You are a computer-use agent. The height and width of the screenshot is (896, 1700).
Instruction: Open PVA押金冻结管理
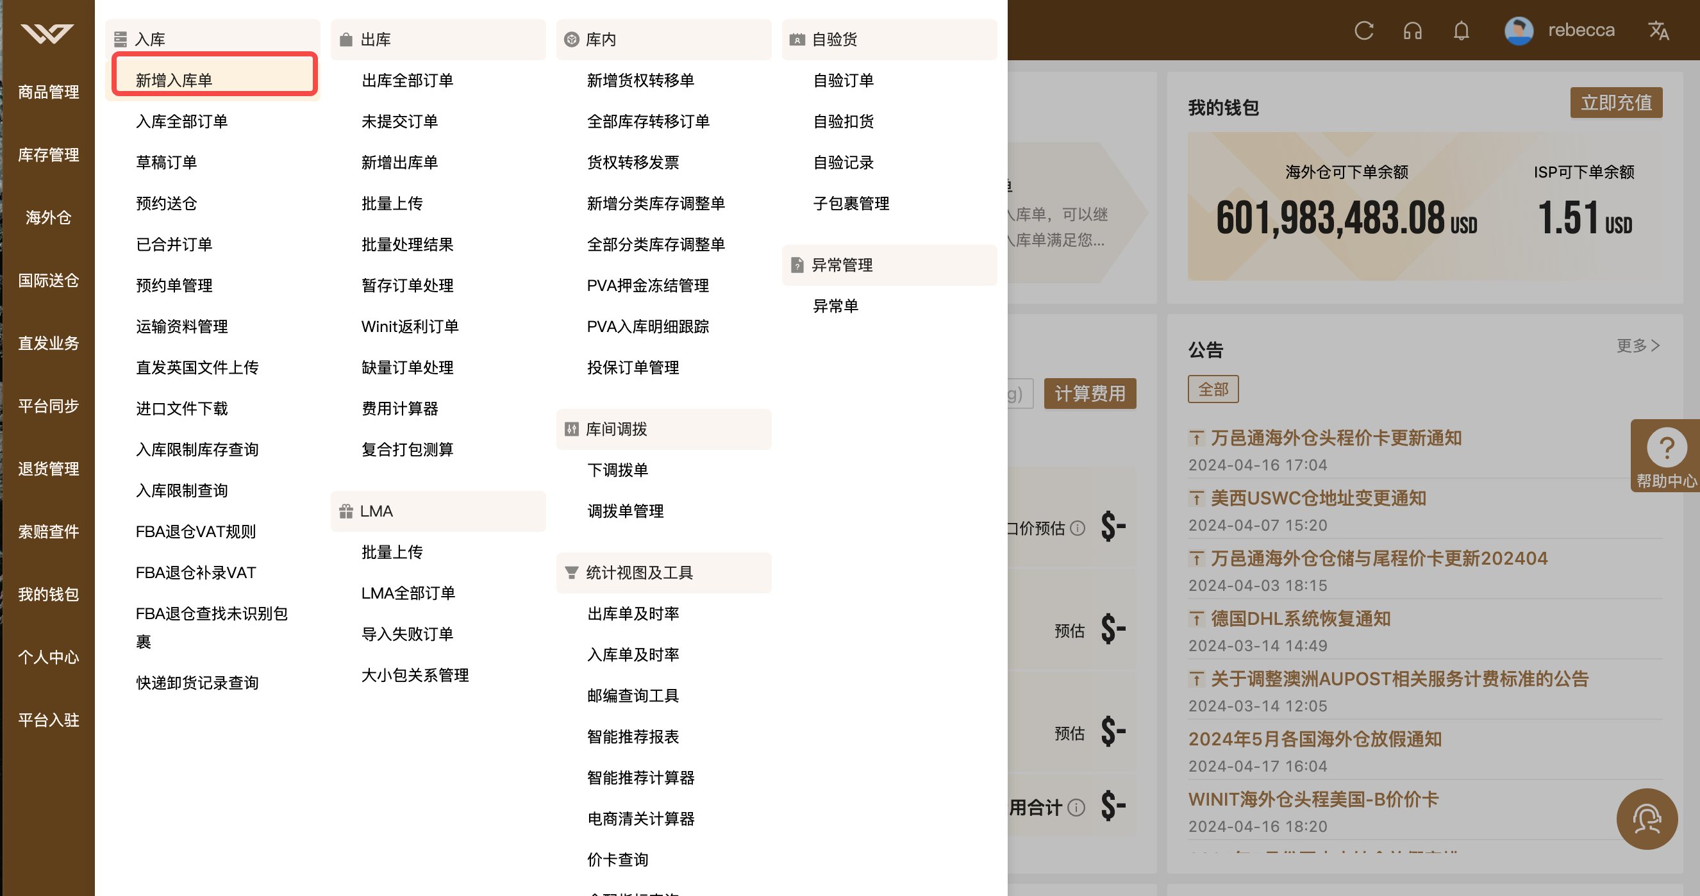(x=647, y=286)
